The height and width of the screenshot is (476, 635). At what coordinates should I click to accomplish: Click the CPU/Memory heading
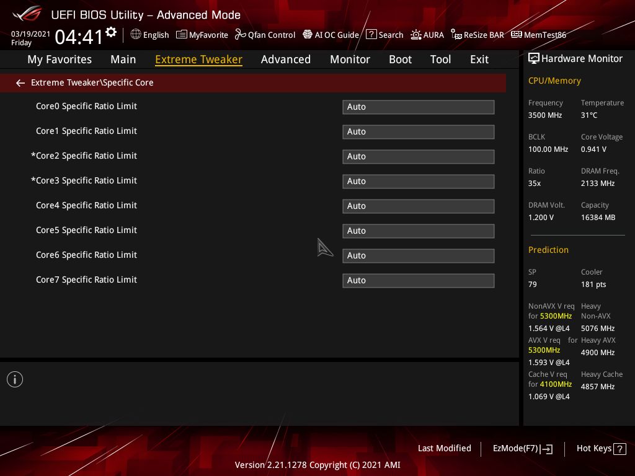pyautogui.click(x=554, y=81)
